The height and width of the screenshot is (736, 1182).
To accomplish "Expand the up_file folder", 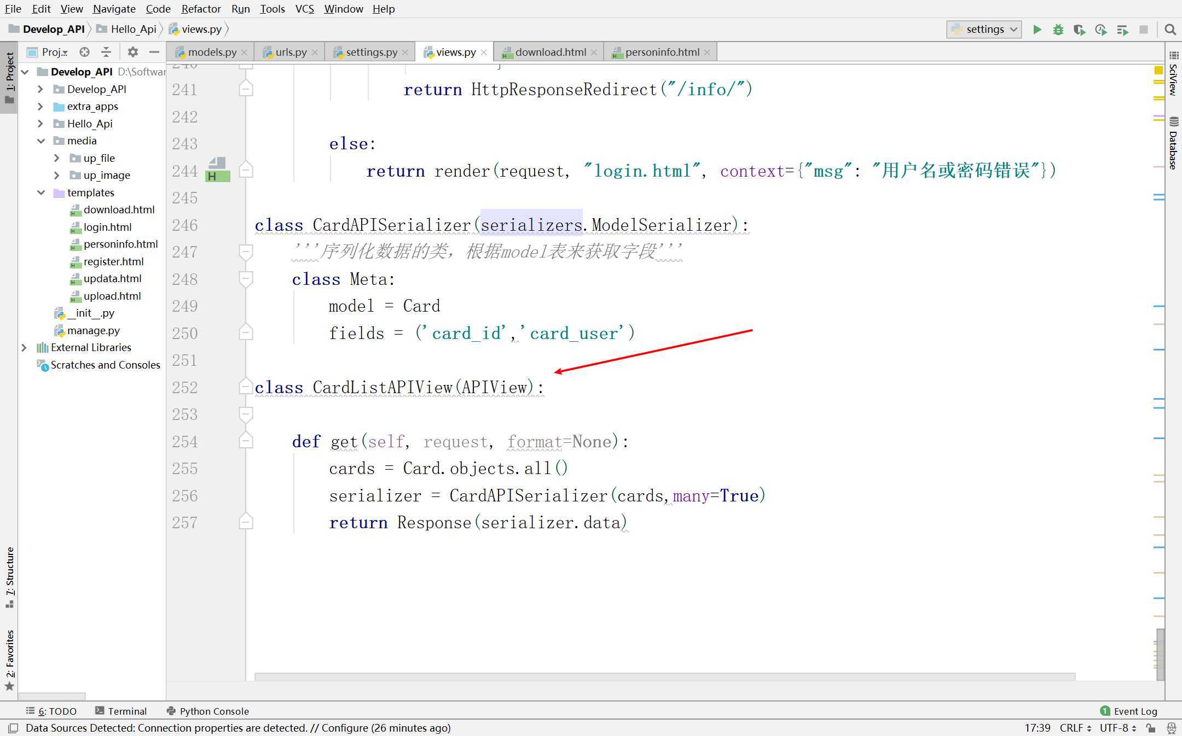I will [57, 158].
